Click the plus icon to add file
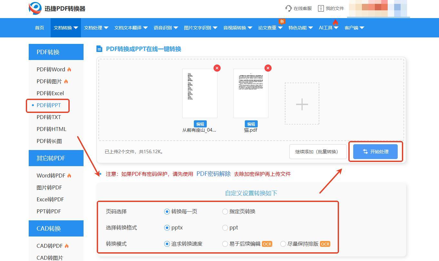This screenshot has width=439, height=261. (x=302, y=104)
